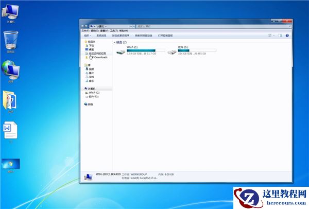Select 桌面 under Favorites

point(91,49)
